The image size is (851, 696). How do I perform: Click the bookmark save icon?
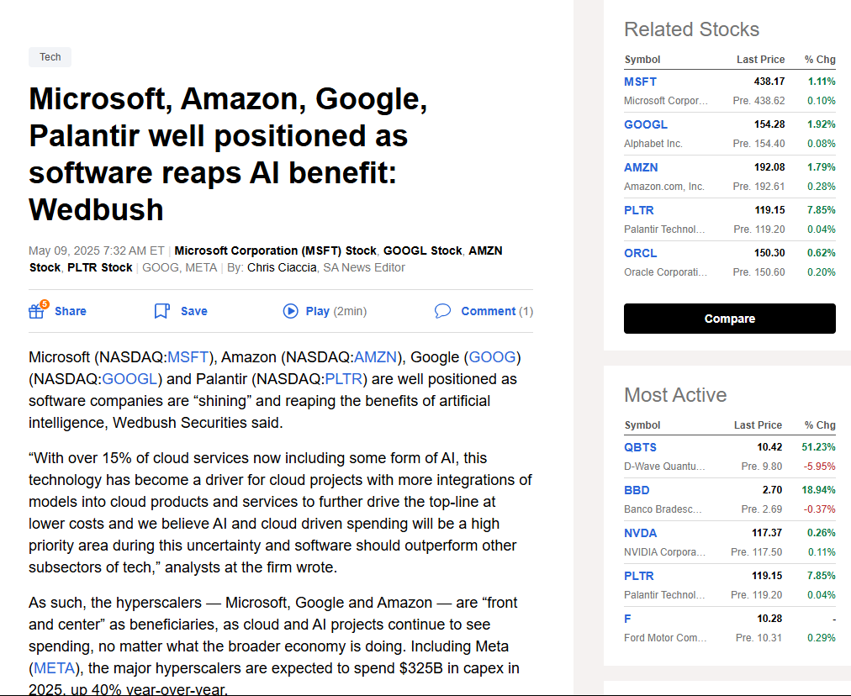161,311
